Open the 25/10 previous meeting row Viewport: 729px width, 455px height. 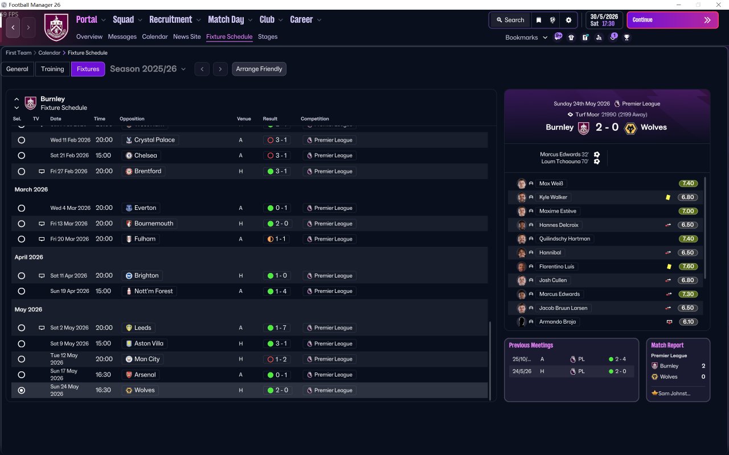[571, 359]
